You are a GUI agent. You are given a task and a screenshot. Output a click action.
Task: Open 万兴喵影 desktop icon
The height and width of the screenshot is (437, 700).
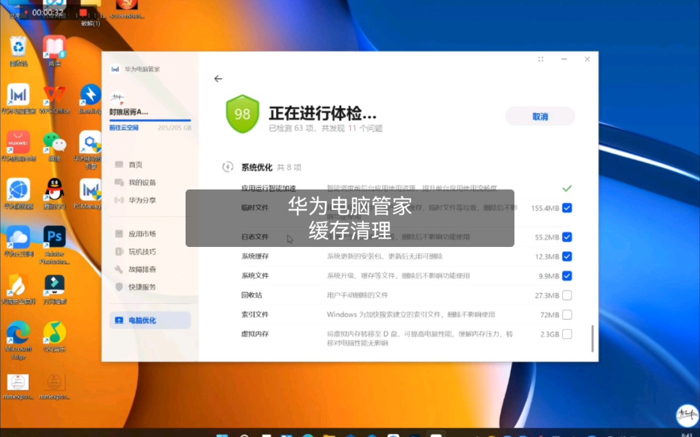55,289
